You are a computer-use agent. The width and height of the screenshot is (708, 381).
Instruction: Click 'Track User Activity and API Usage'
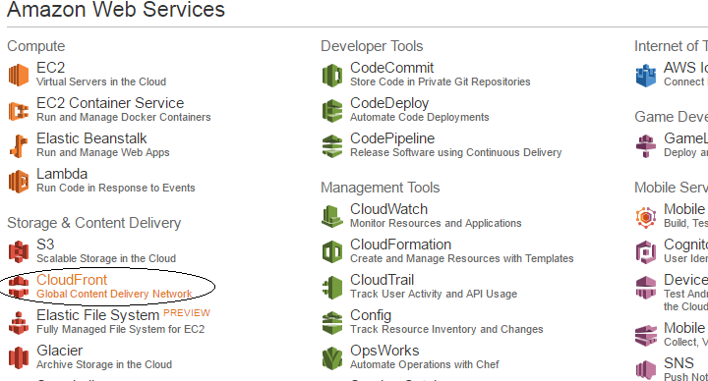coord(434,294)
